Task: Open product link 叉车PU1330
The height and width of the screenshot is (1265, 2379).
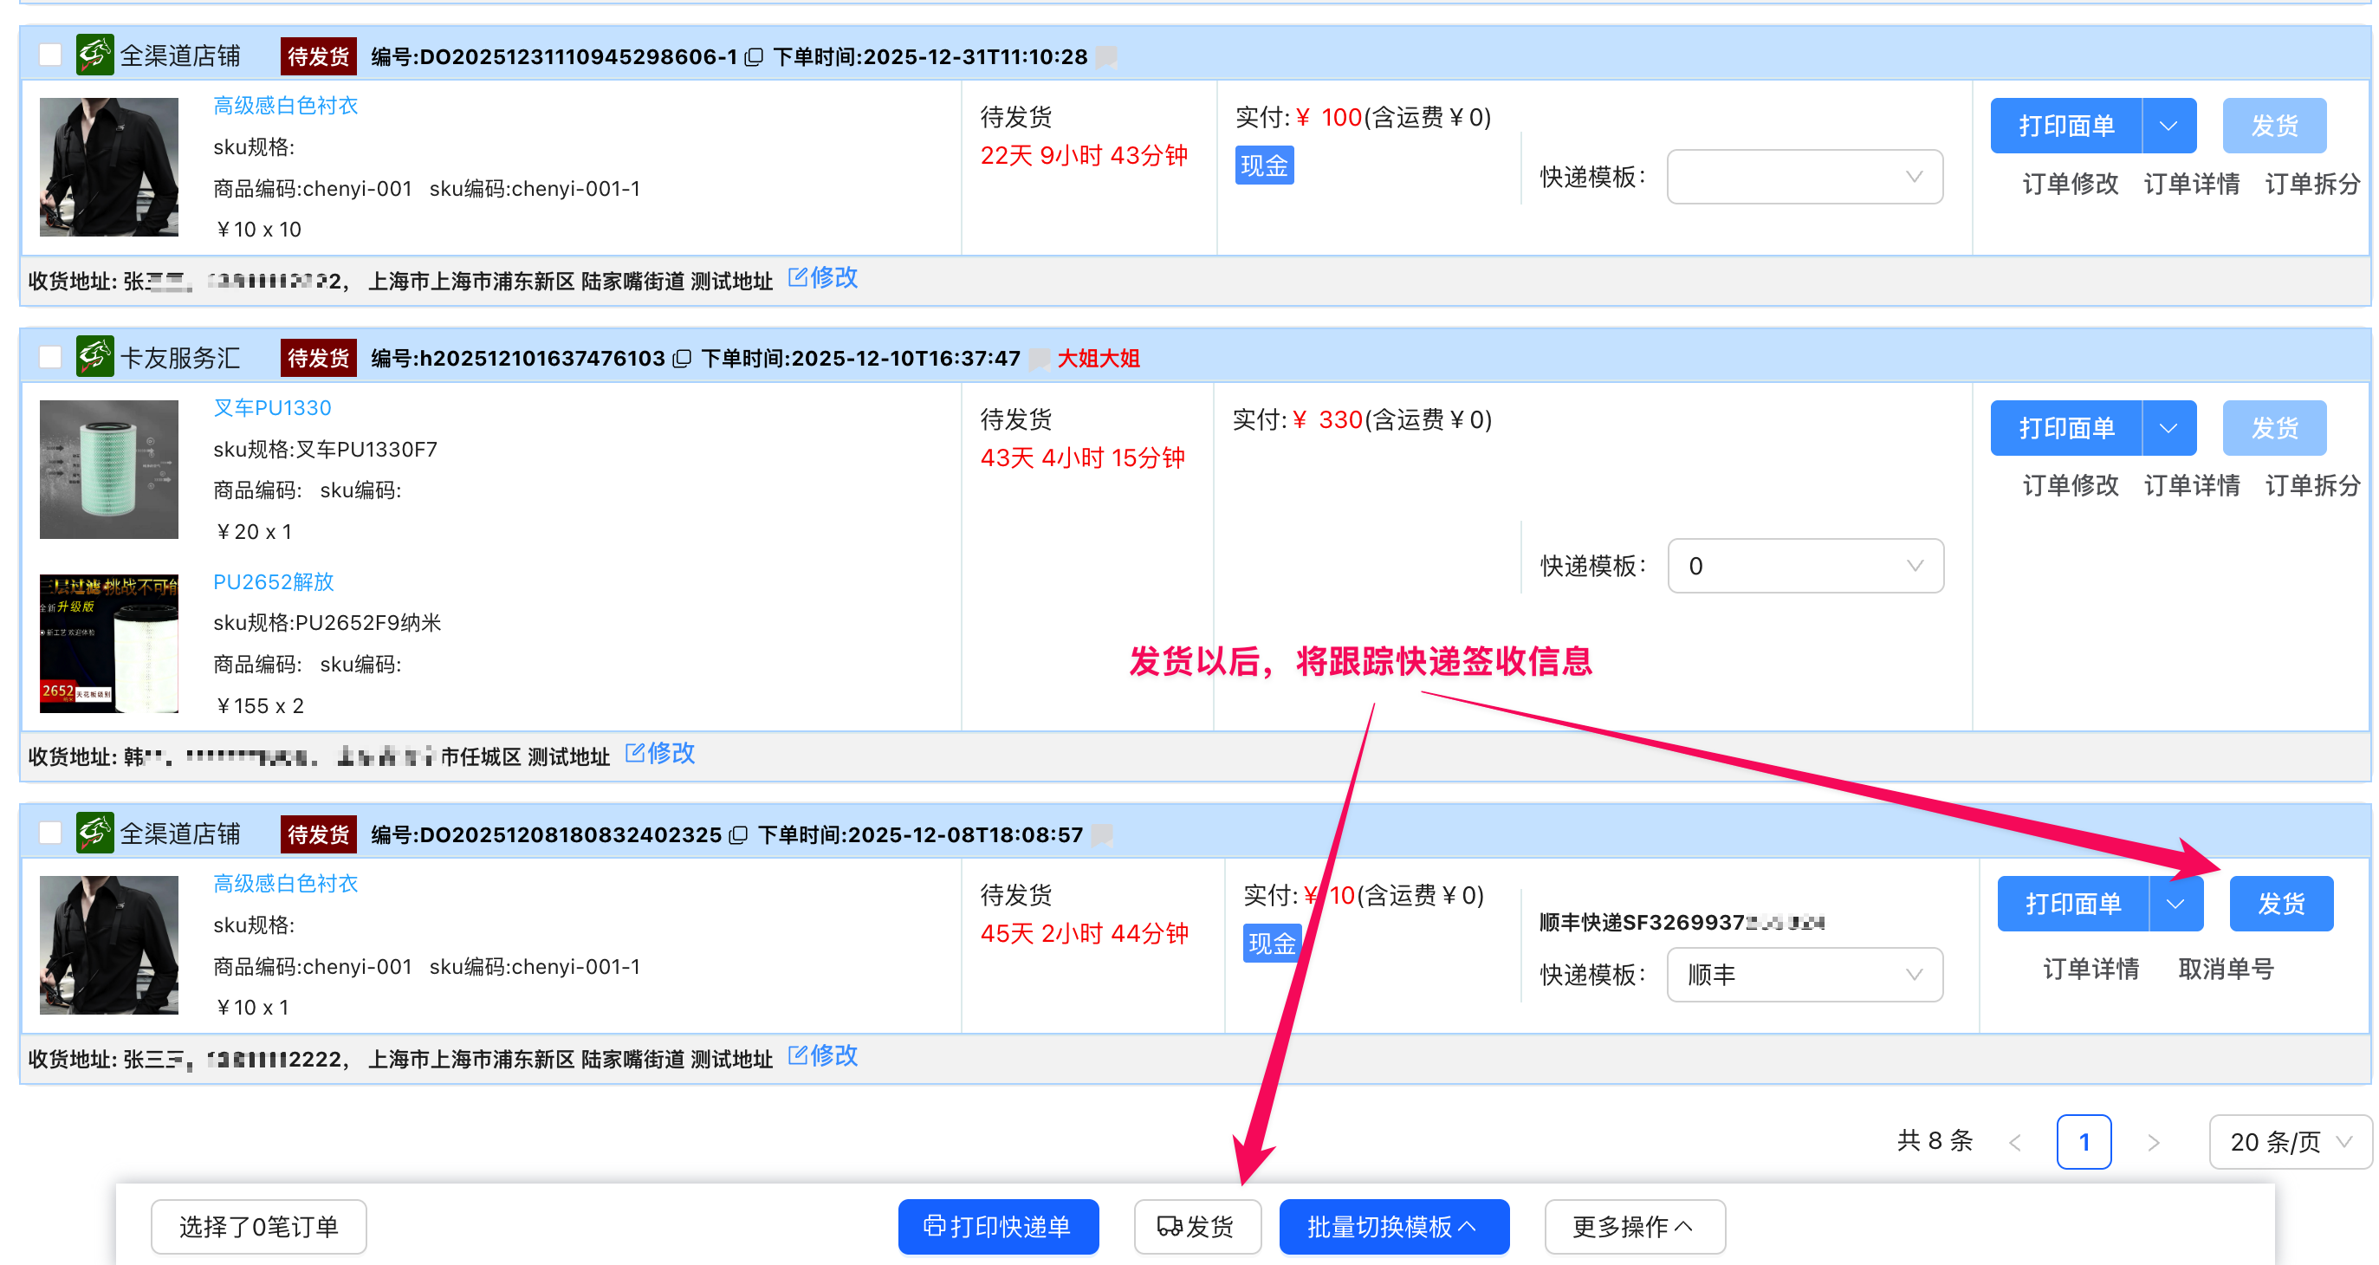Action: pos(272,407)
